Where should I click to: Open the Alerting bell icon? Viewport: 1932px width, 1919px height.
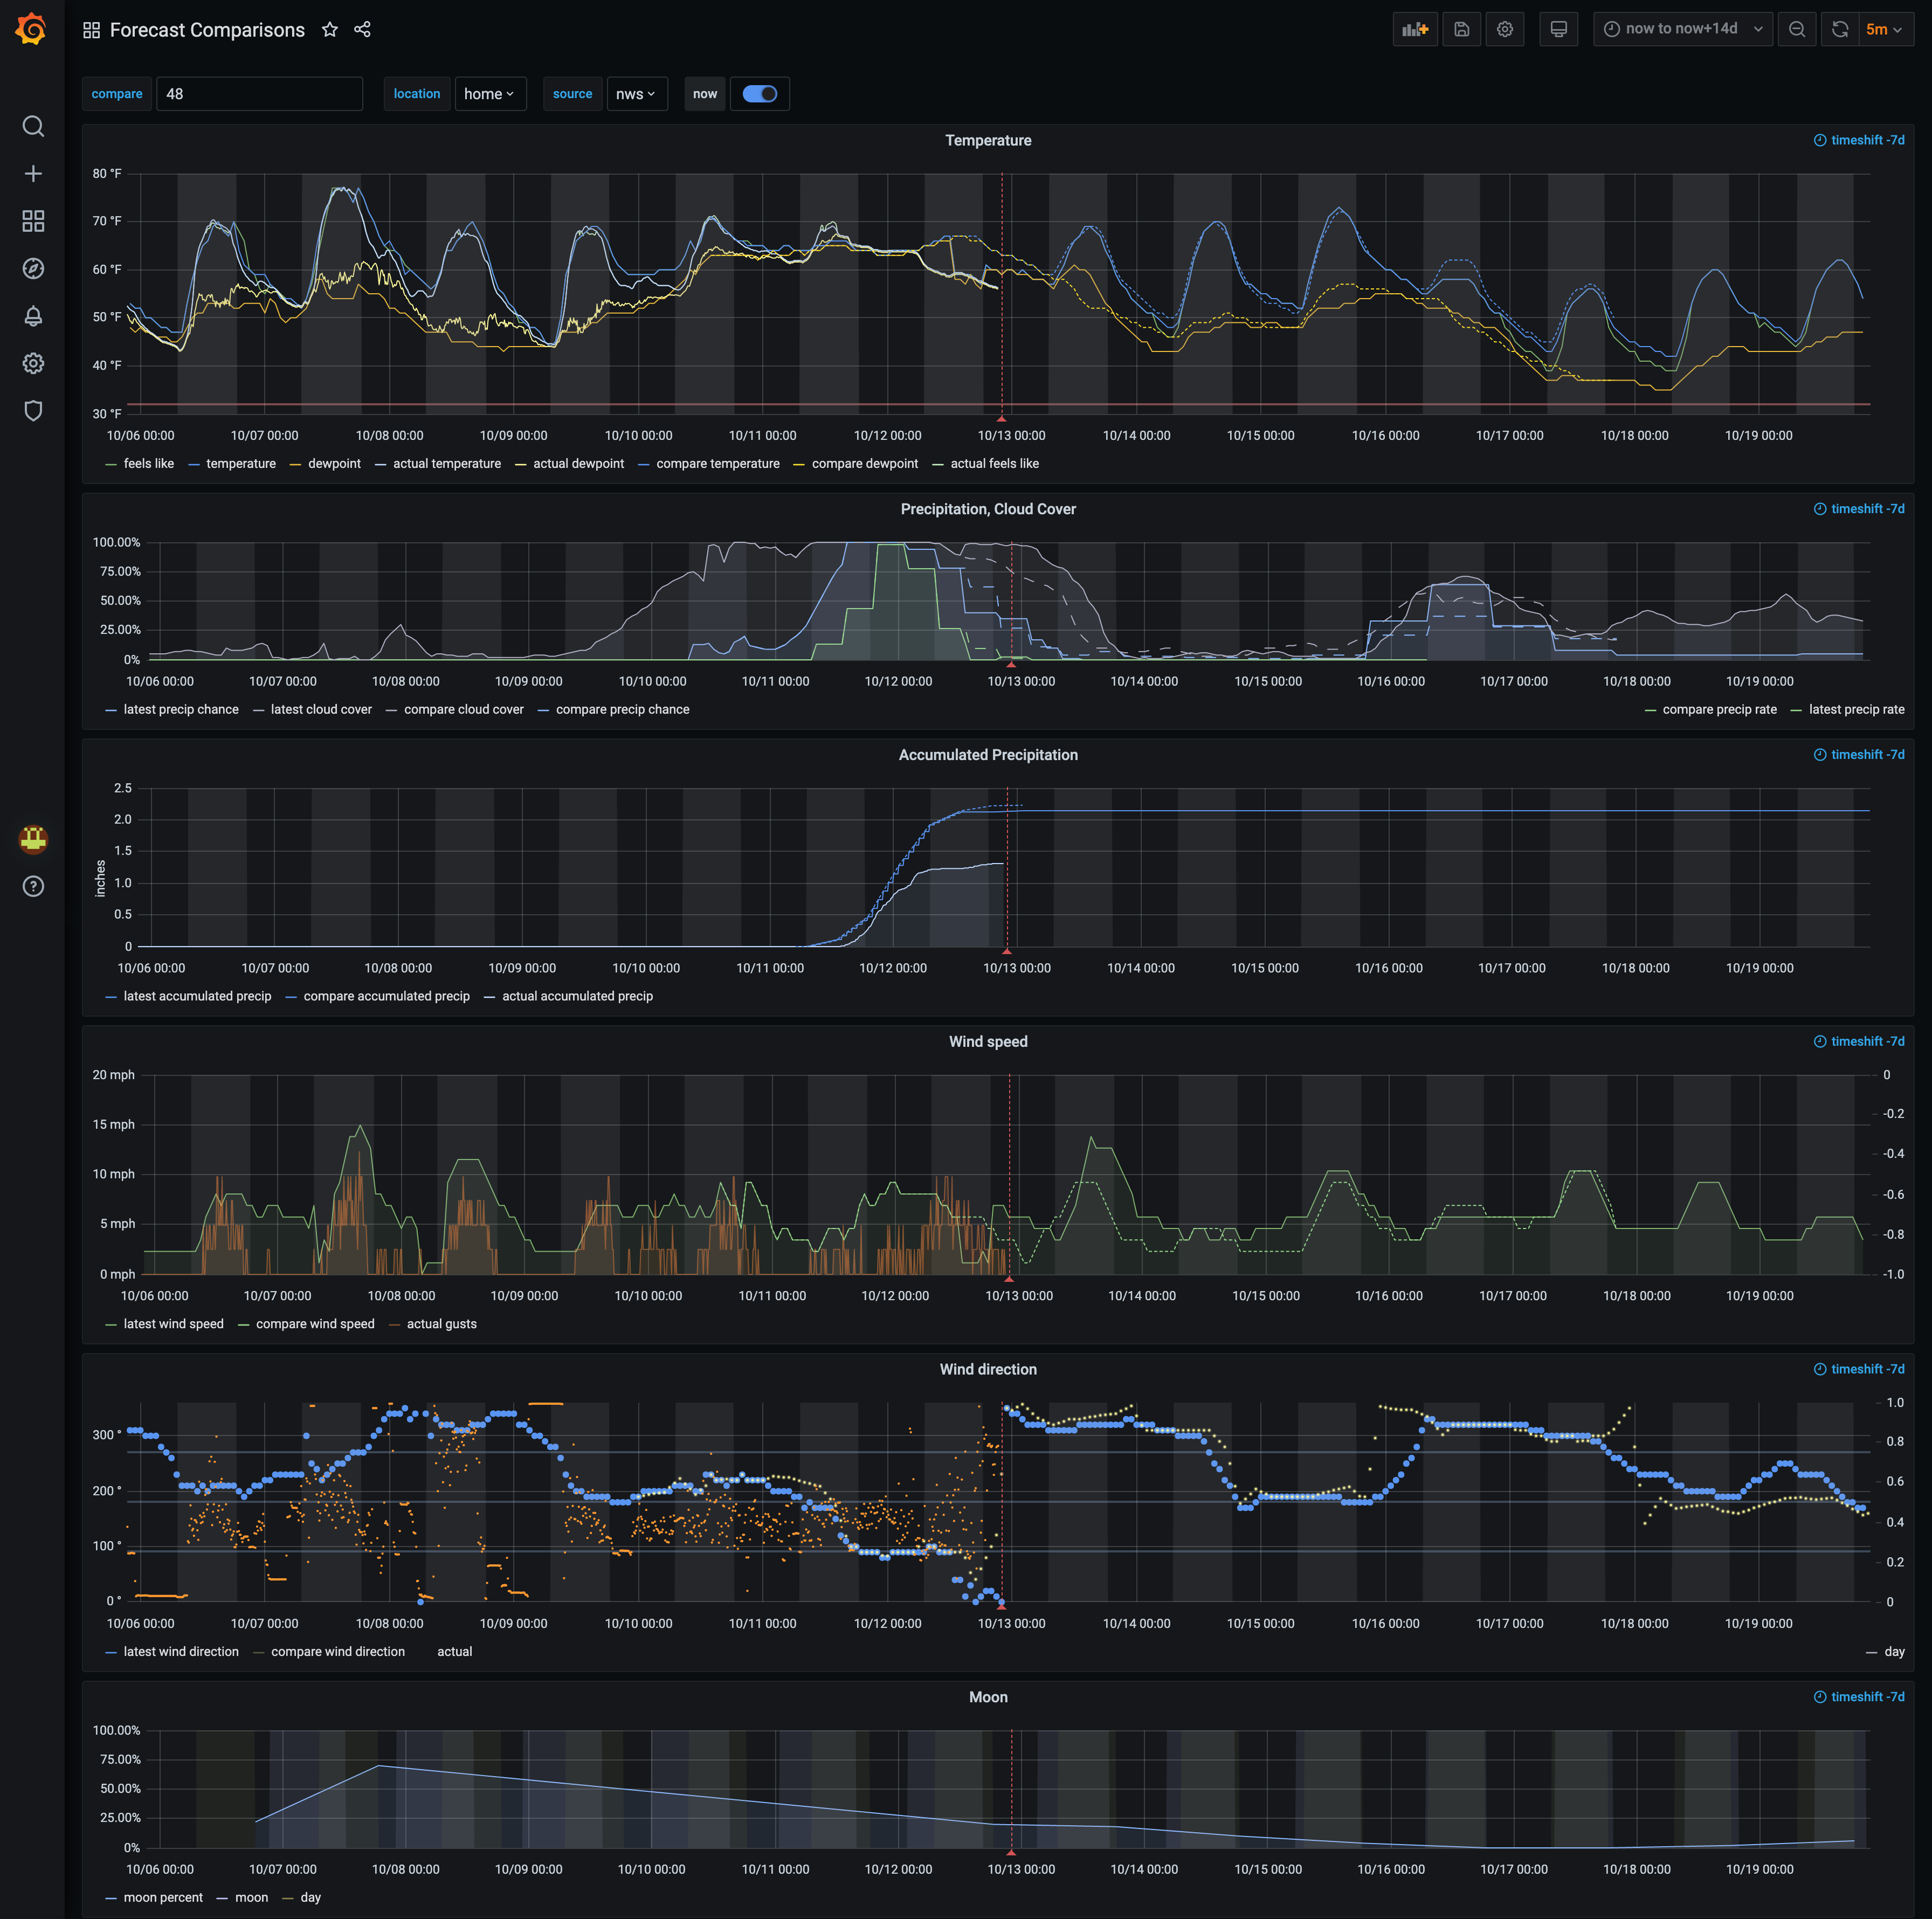click(33, 316)
